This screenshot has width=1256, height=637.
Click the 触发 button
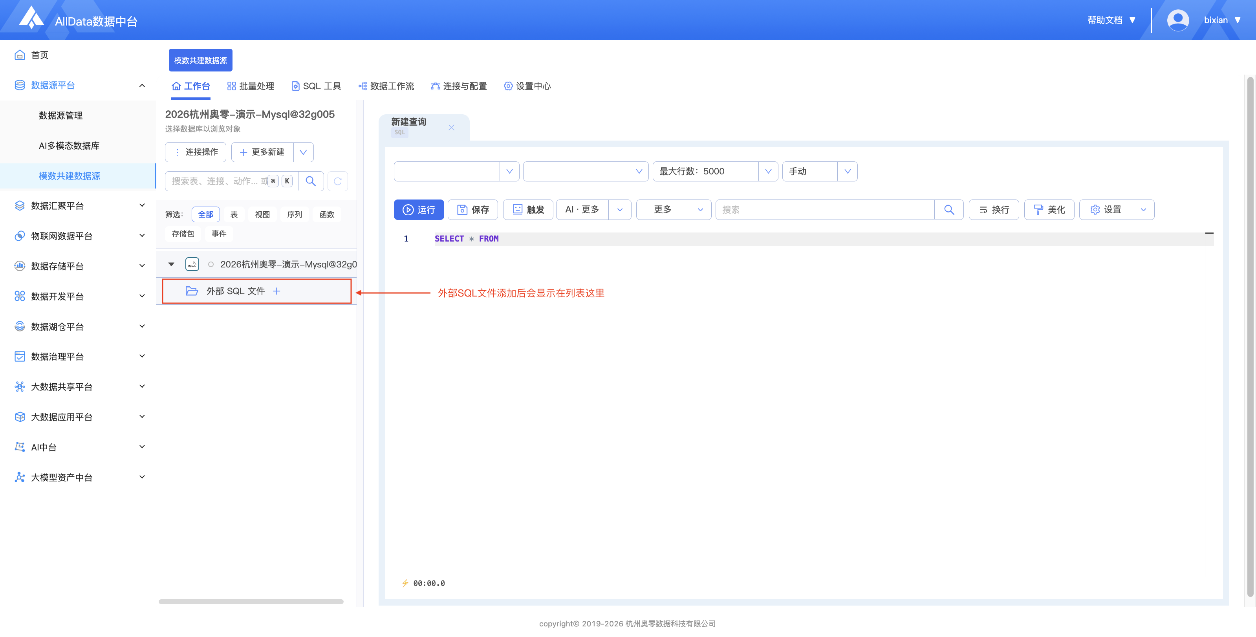tap(528, 210)
